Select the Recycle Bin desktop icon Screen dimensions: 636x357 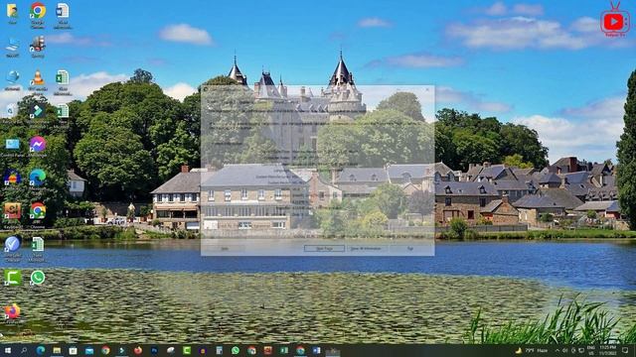coord(12,113)
